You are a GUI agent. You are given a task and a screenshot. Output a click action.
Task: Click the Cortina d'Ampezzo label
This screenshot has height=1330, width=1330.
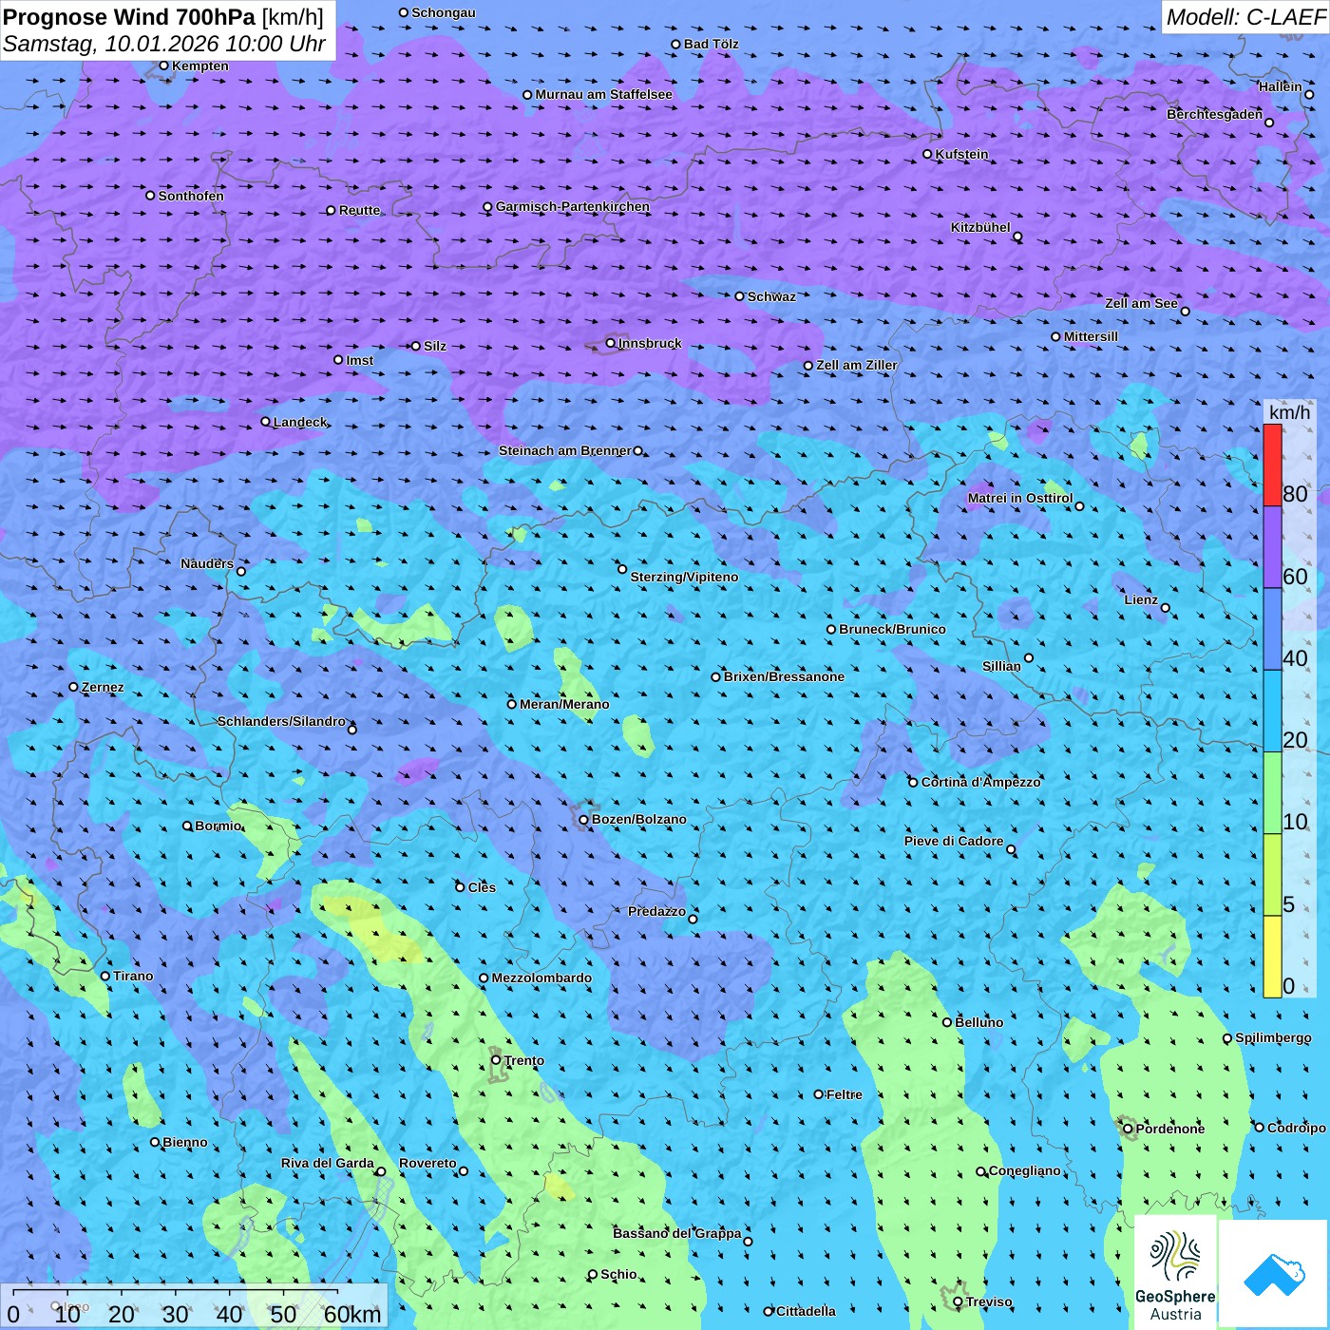tap(981, 782)
